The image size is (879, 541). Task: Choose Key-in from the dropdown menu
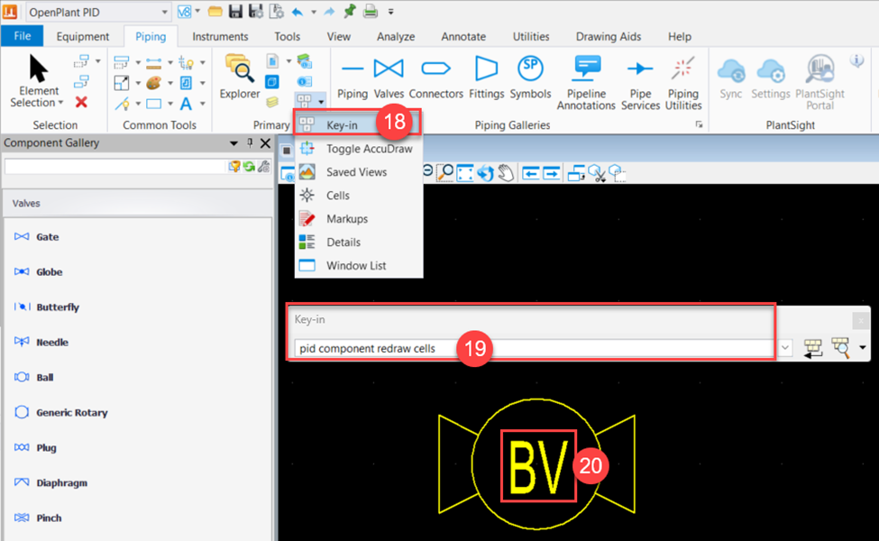coord(358,125)
